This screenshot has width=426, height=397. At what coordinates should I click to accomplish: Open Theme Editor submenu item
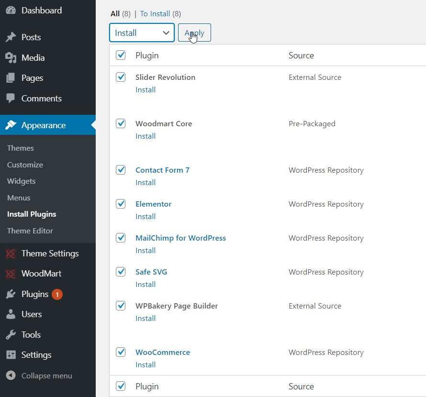tap(30, 231)
